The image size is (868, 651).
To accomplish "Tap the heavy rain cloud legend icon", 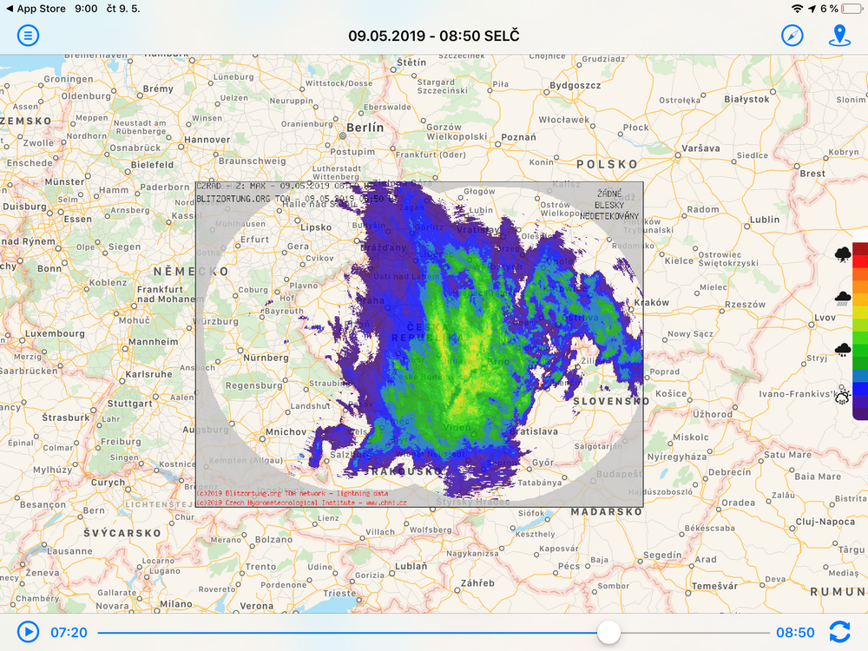I will 843,299.
